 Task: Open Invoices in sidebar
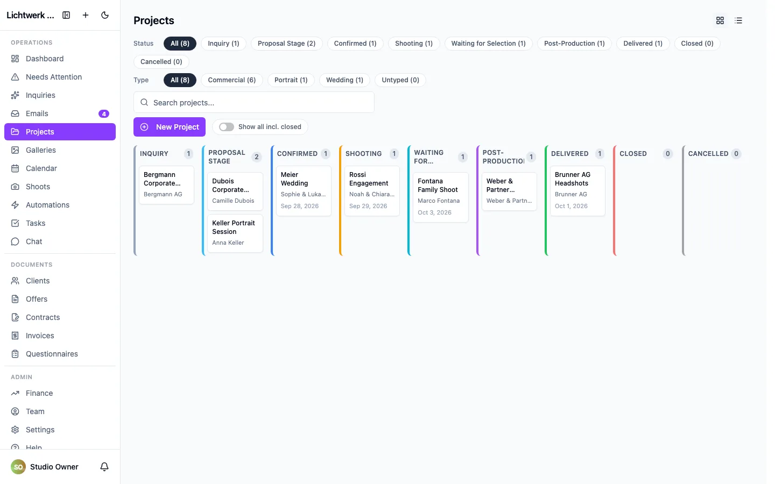[x=60, y=336]
